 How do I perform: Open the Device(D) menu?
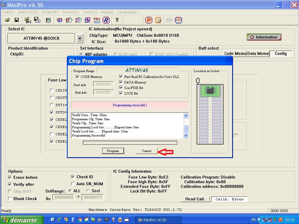[x=71, y=12]
